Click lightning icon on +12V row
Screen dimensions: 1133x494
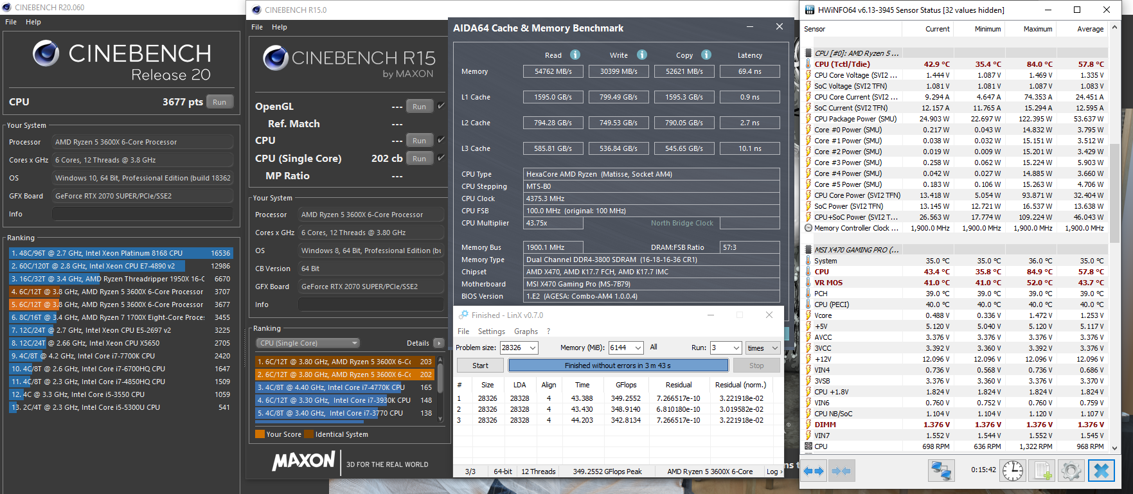(x=808, y=359)
